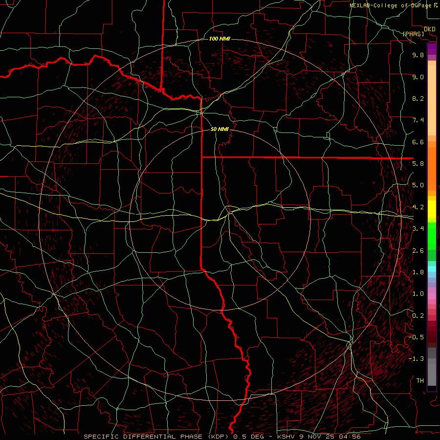Viewport: 440px width, 440px height.
Task: Click the -1.3 scale label
Action: coord(416,359)
